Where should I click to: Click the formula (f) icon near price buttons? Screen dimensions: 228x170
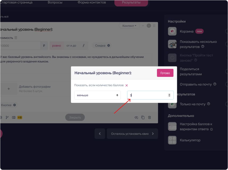pyautogui.click(x=83, y=45)
